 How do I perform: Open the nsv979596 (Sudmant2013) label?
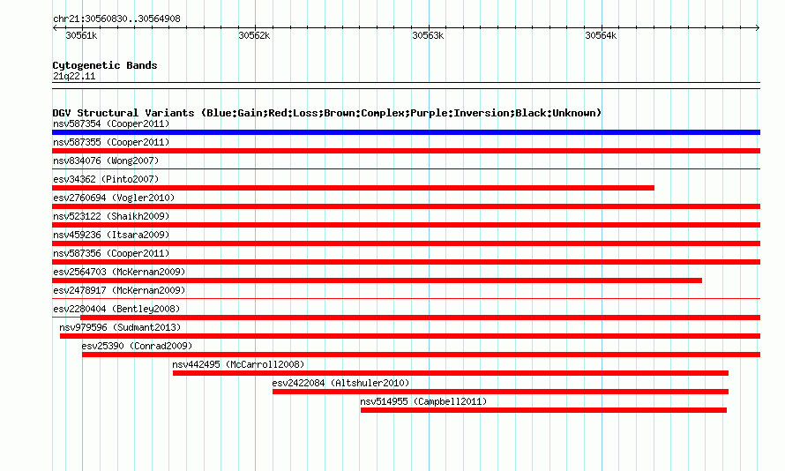120,327
